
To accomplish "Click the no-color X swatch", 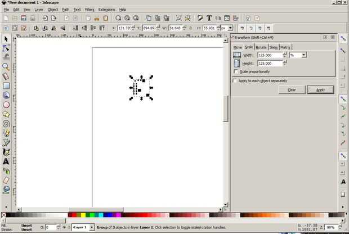I will coord(3,215).
